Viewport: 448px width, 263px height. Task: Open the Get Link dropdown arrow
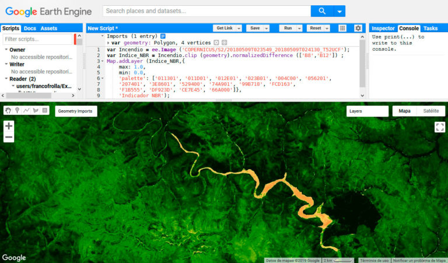tap(239, 28)
